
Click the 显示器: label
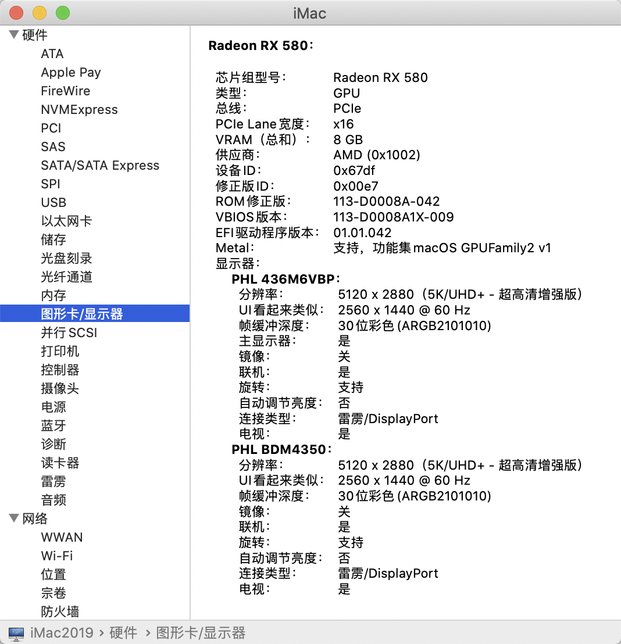coord(238,264)
